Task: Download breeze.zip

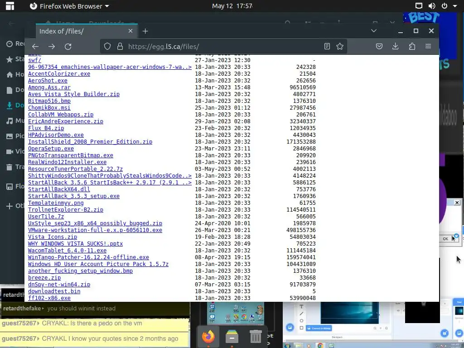Action: pyautogui.click(x=44, y=278)
